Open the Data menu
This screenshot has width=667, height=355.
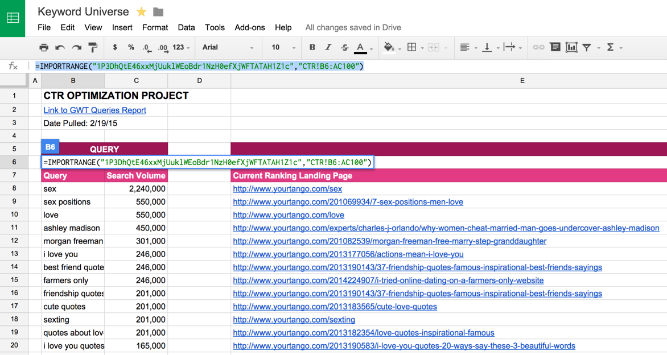(x=186, y=27)
